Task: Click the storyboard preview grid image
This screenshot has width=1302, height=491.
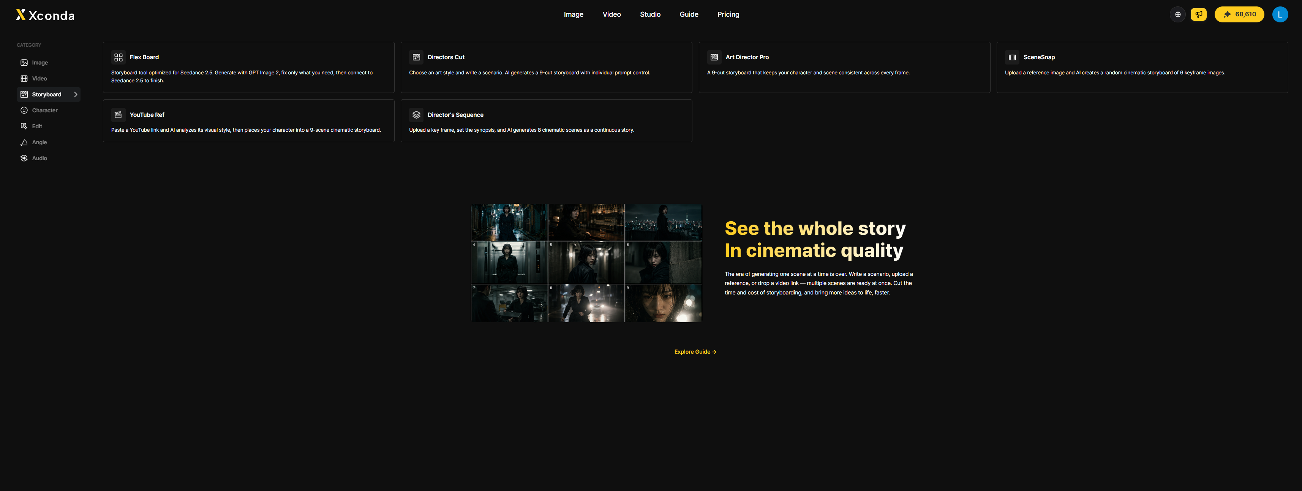Action: (586, 263)
